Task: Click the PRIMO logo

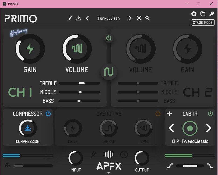Action: 21,19
